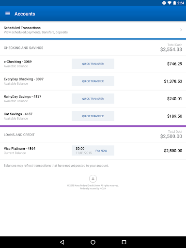Select Pay Now for Visa Platinum

[101, 151]
